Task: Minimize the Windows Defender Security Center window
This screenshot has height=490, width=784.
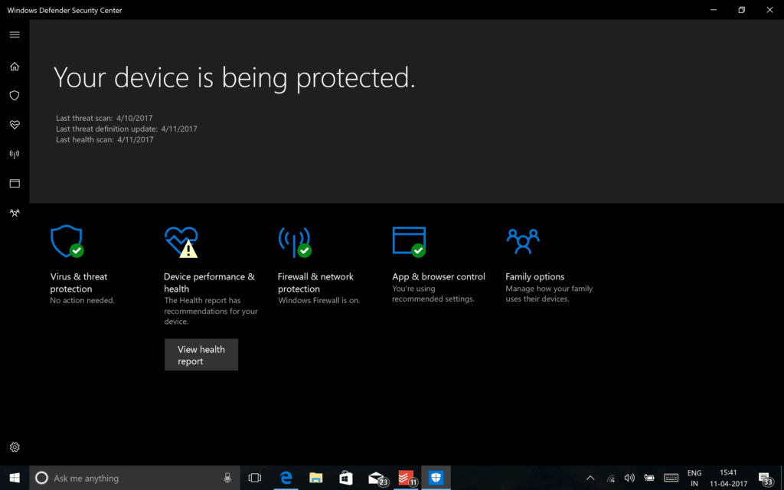Action: point(714,10)
